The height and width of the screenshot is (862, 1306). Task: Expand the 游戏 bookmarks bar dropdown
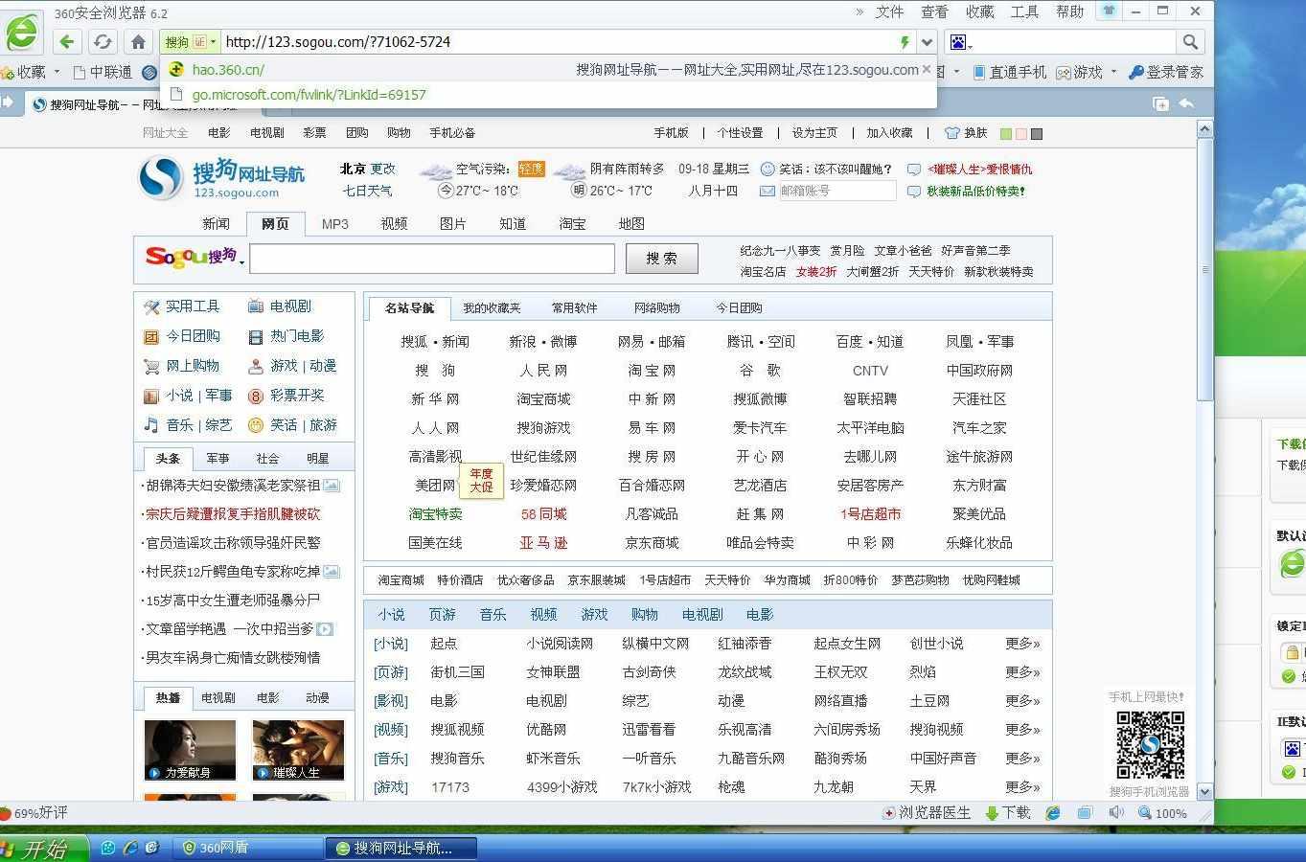1113,72
